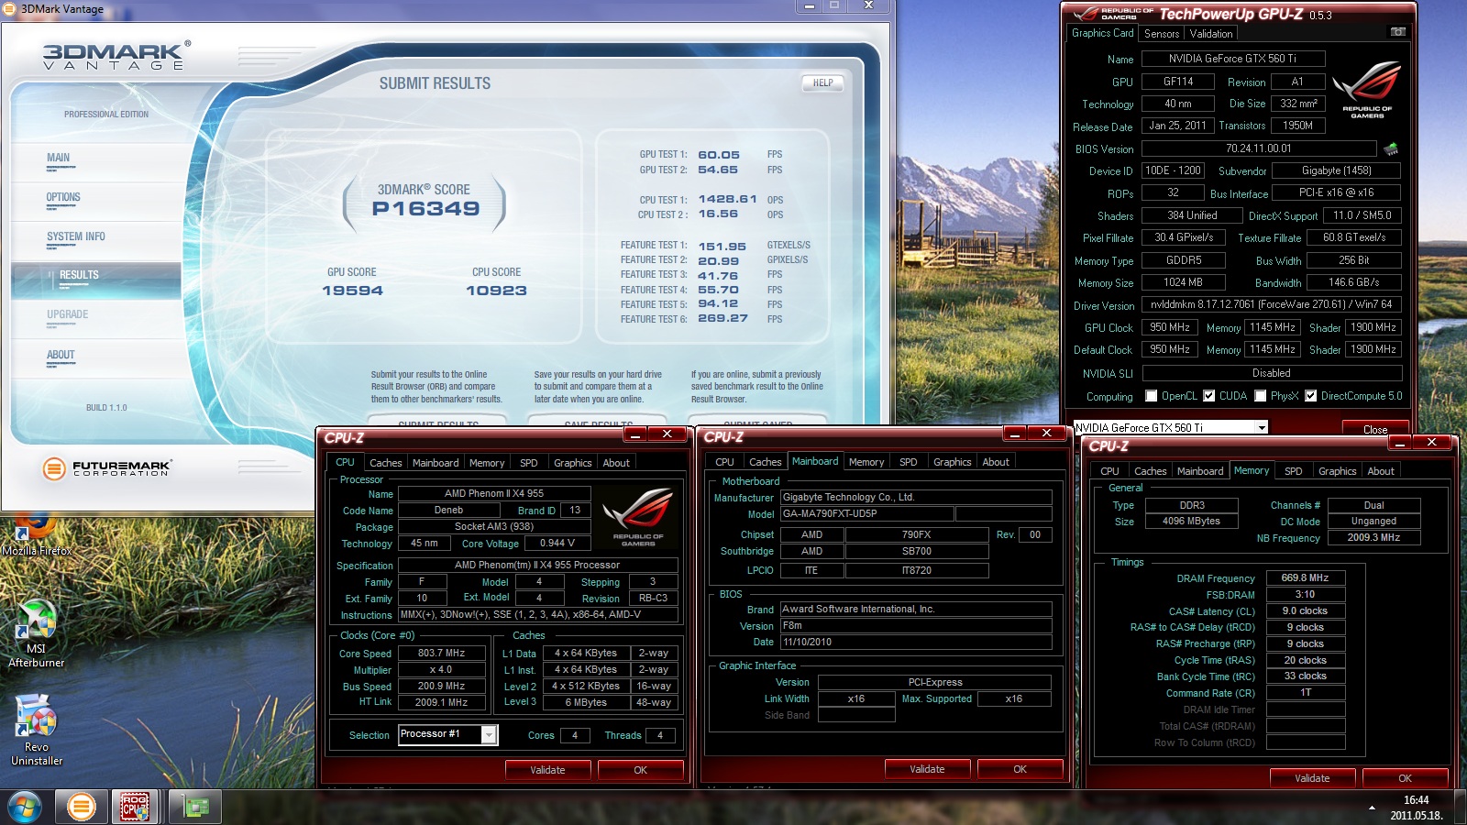Click Validate in the CPU-Z timings window
This screenshot has width=1467, height=825.
point(1312,778)
